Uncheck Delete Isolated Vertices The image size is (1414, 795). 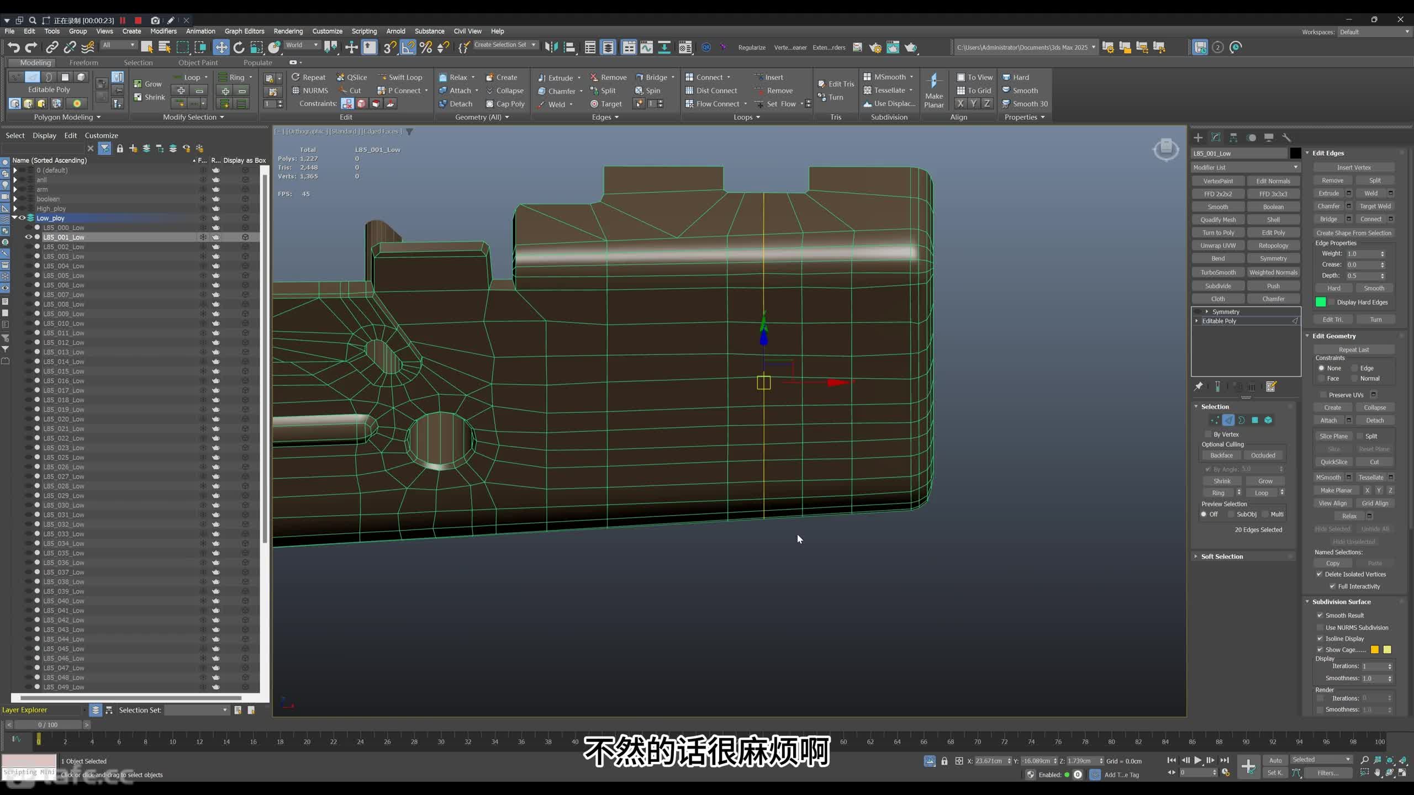(1319, 574)
